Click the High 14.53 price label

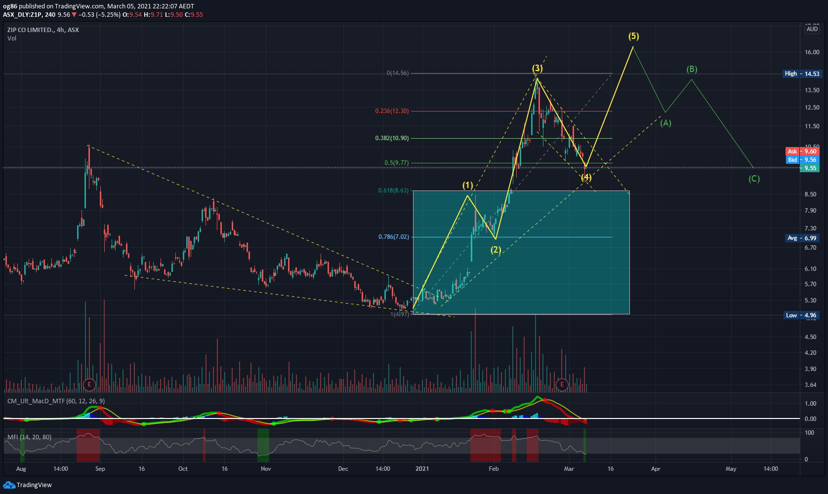pyautogui.click(x=802, y=74)
